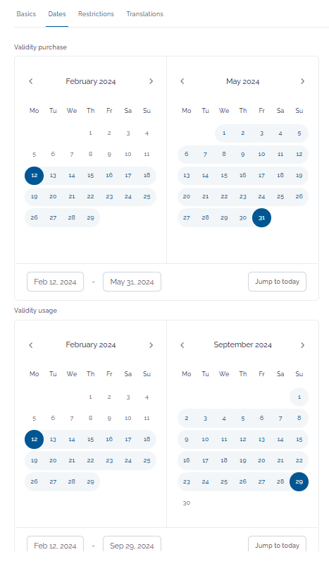The height and width of the screenshot is (564, 329).
Task: Select September 30 in usage calendar
Action: (187, 503)
